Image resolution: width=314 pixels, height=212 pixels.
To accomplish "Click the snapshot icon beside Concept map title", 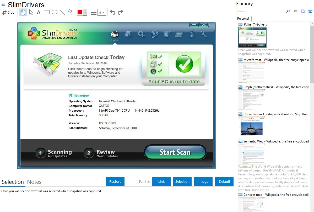I will [240, 195].
